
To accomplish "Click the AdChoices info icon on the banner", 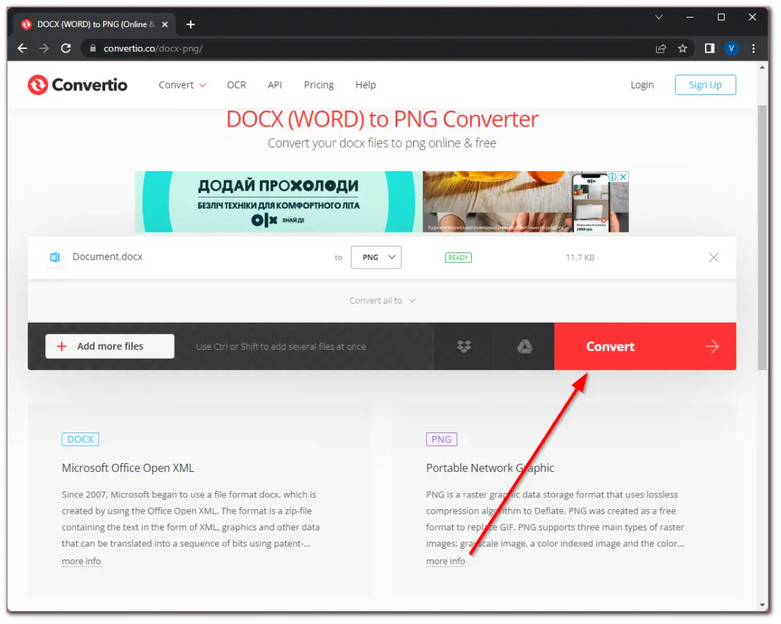I will (613, 176).
